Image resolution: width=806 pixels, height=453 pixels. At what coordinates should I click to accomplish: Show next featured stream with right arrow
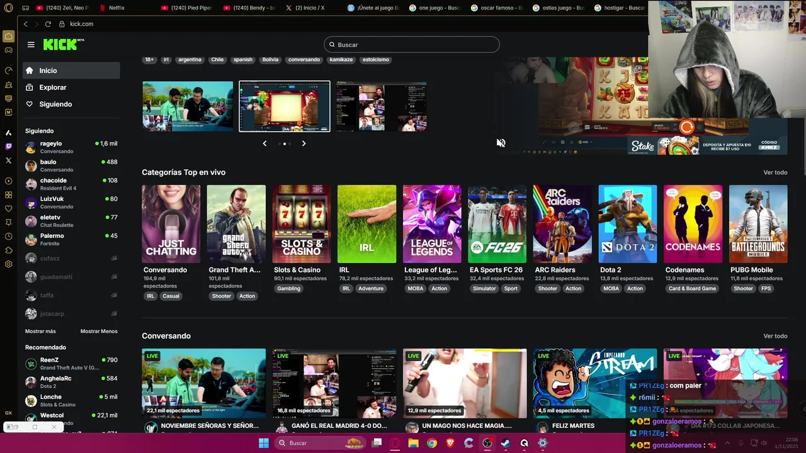coord(304,143)
